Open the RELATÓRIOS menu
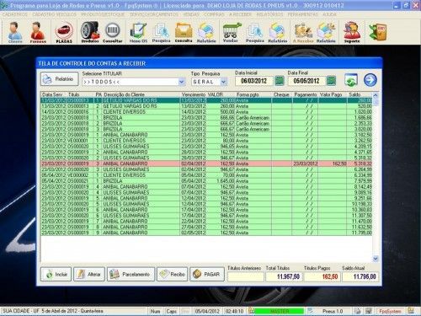421x316 pixels. click(269, 14)
